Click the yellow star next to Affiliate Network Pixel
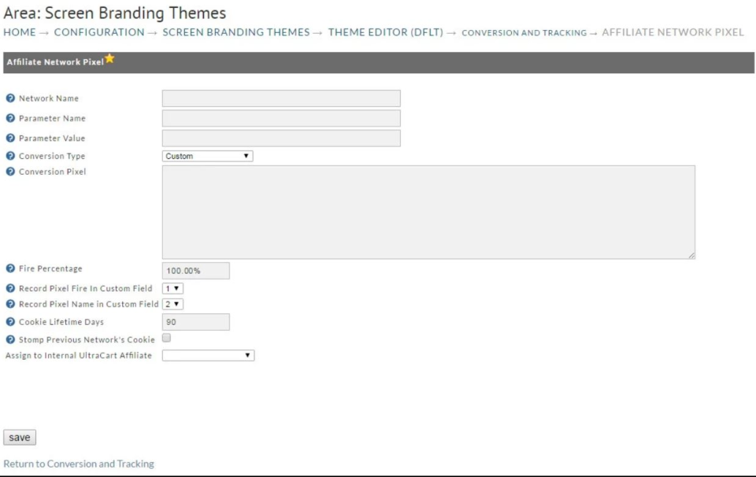Screen dimensions: 756x477 [109, 60]
